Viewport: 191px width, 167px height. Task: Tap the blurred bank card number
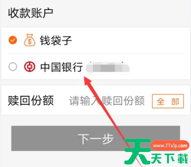[x=108, y=67]
